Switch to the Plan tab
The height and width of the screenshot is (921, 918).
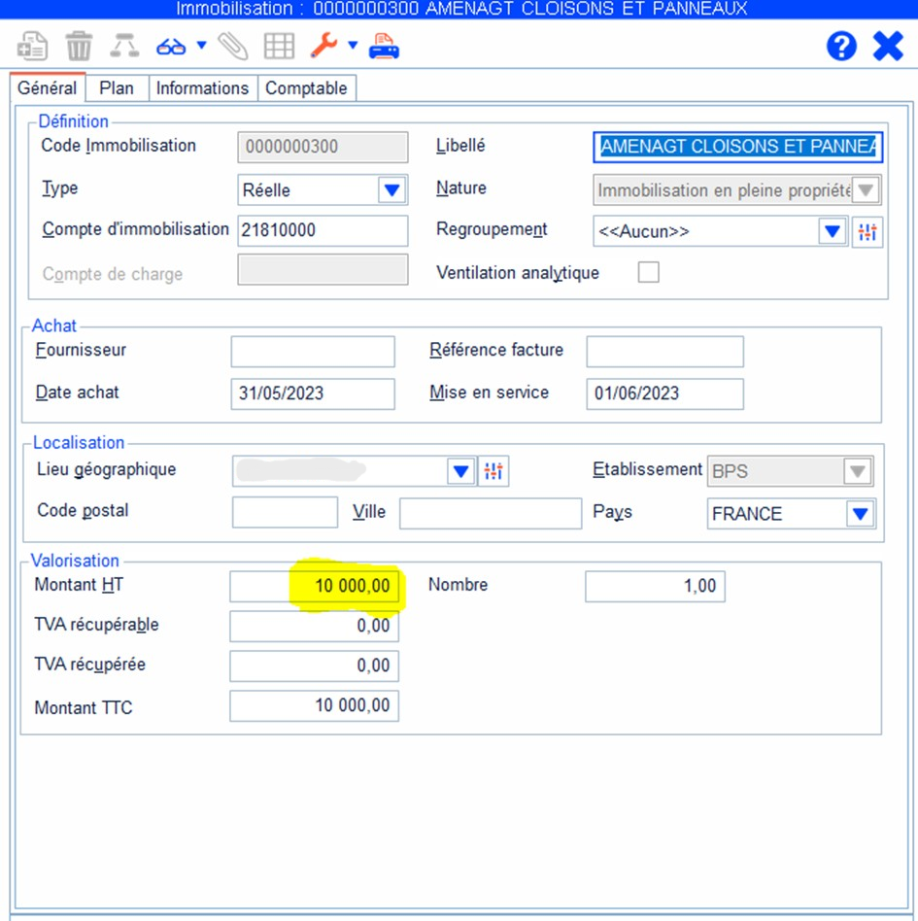117,88
